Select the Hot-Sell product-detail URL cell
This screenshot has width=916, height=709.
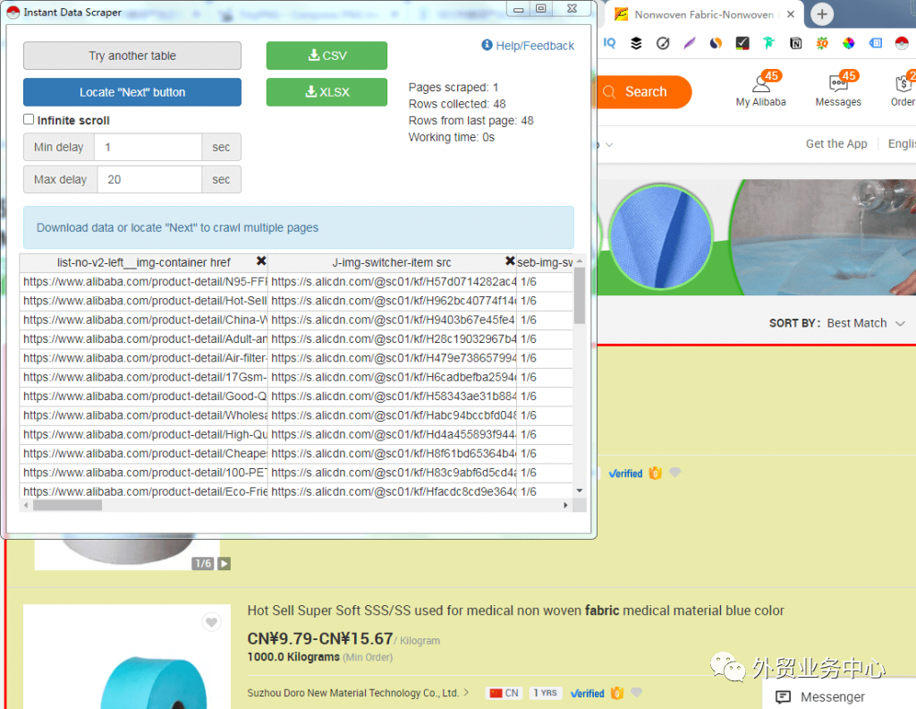(144, 301)
